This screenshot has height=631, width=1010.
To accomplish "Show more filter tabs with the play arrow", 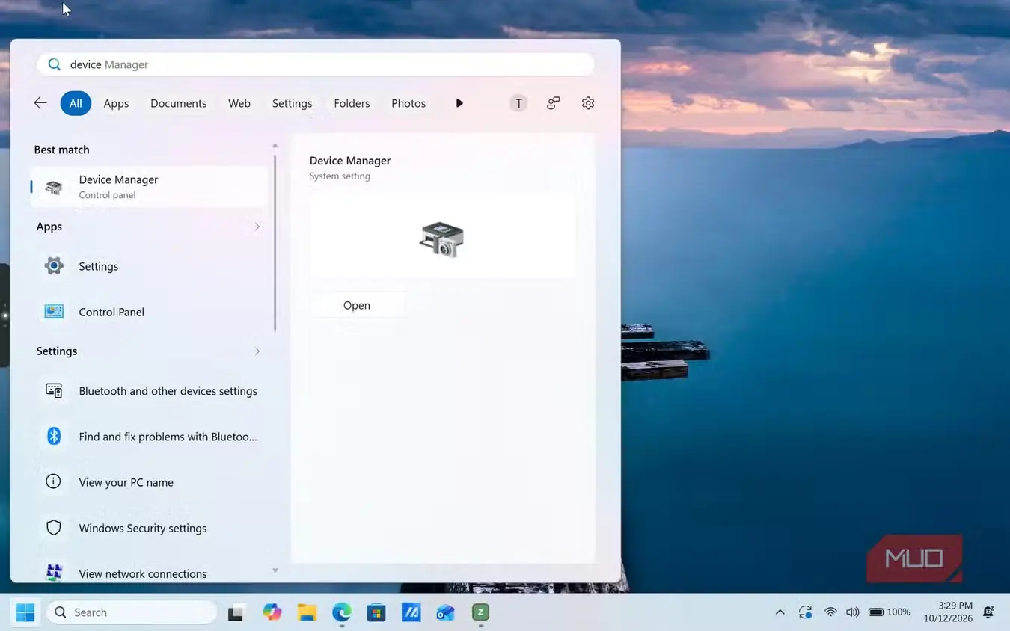I will click(459, 103).
